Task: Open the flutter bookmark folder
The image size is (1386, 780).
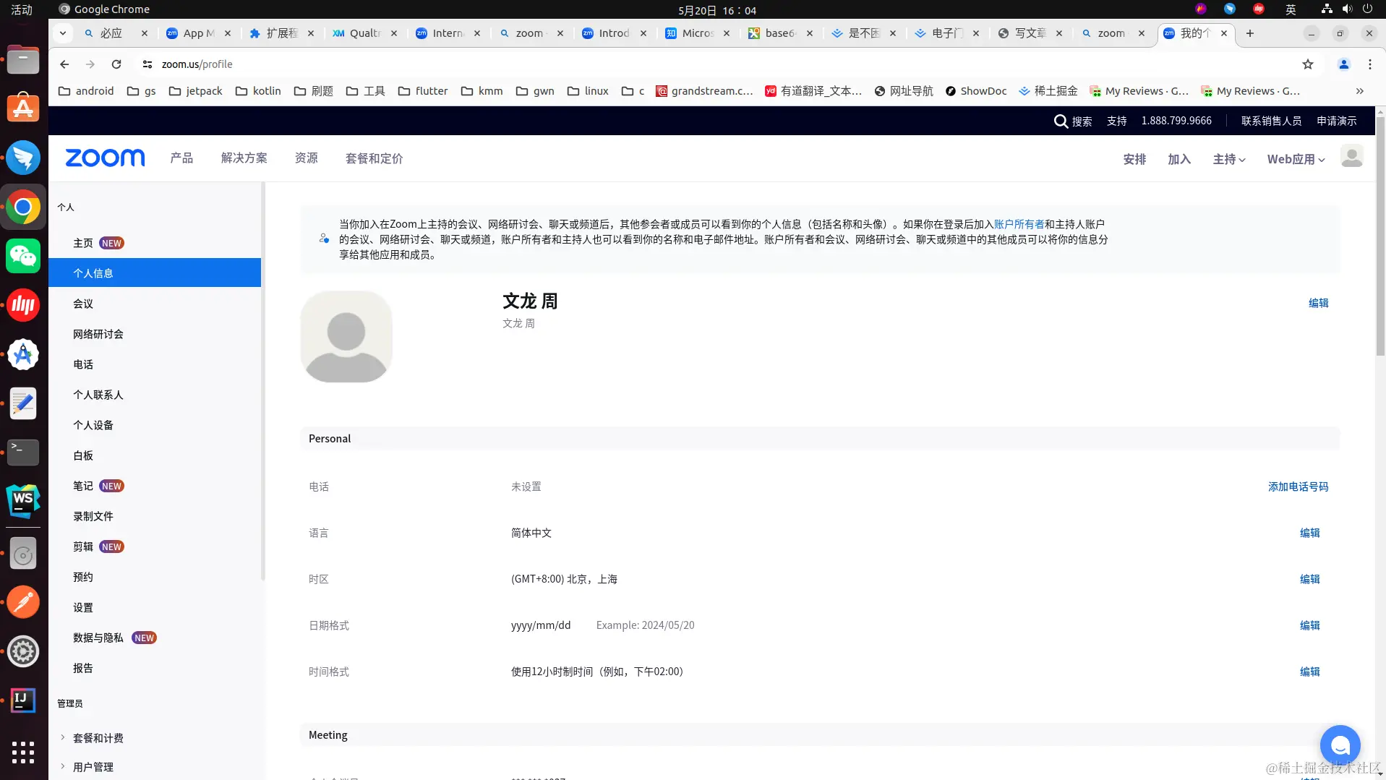Action: (423, 91)
